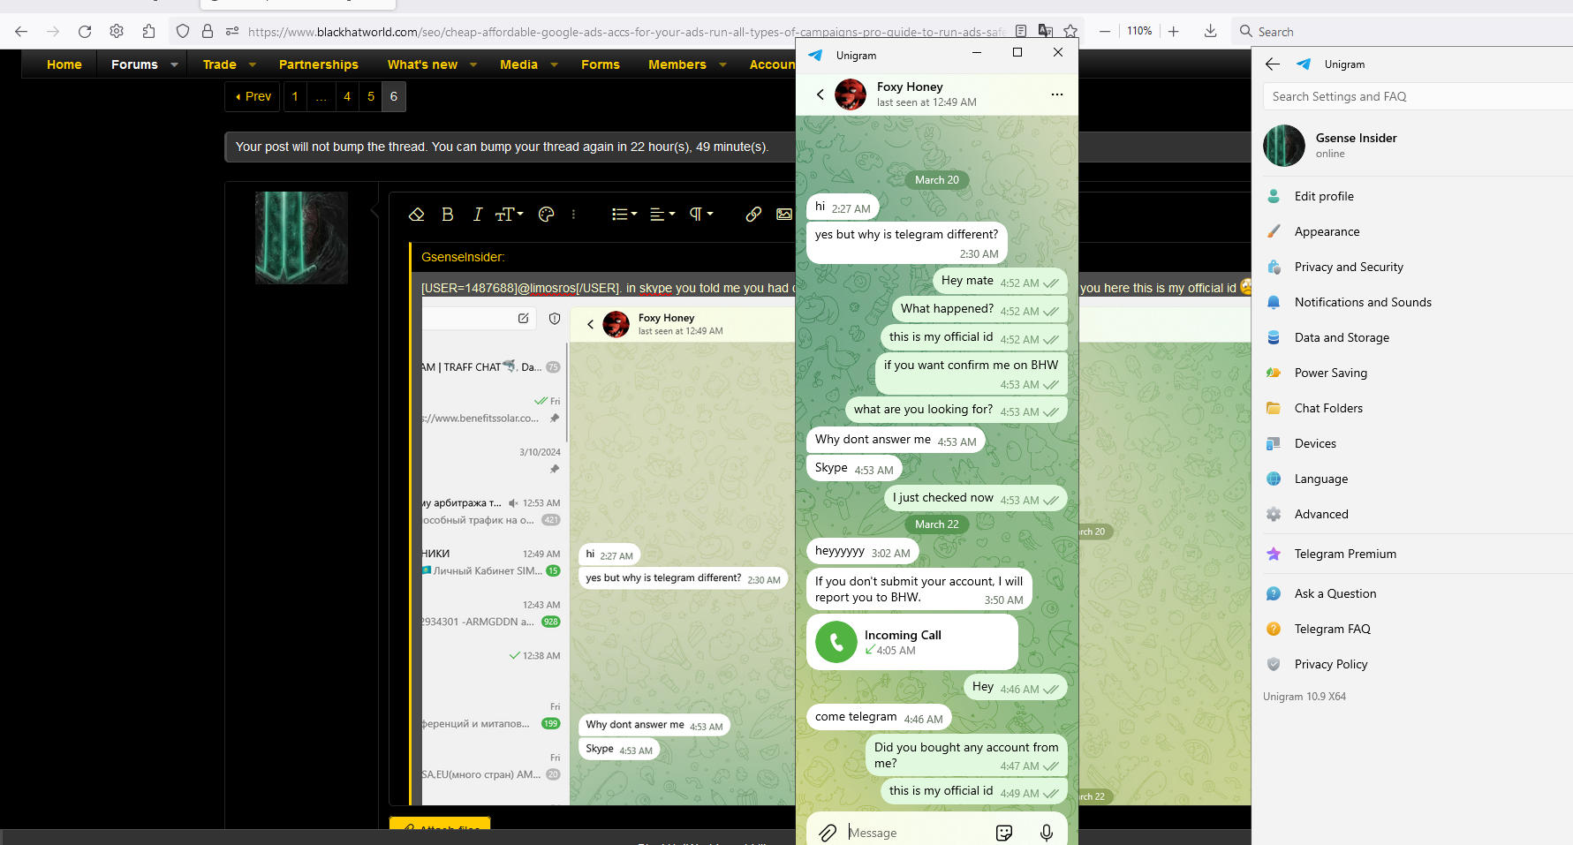Image resolution: width=1573 pixels, height=845 pixels.
Task: Toggle bold formatting in post editor
Action: [x=448, y=214]
